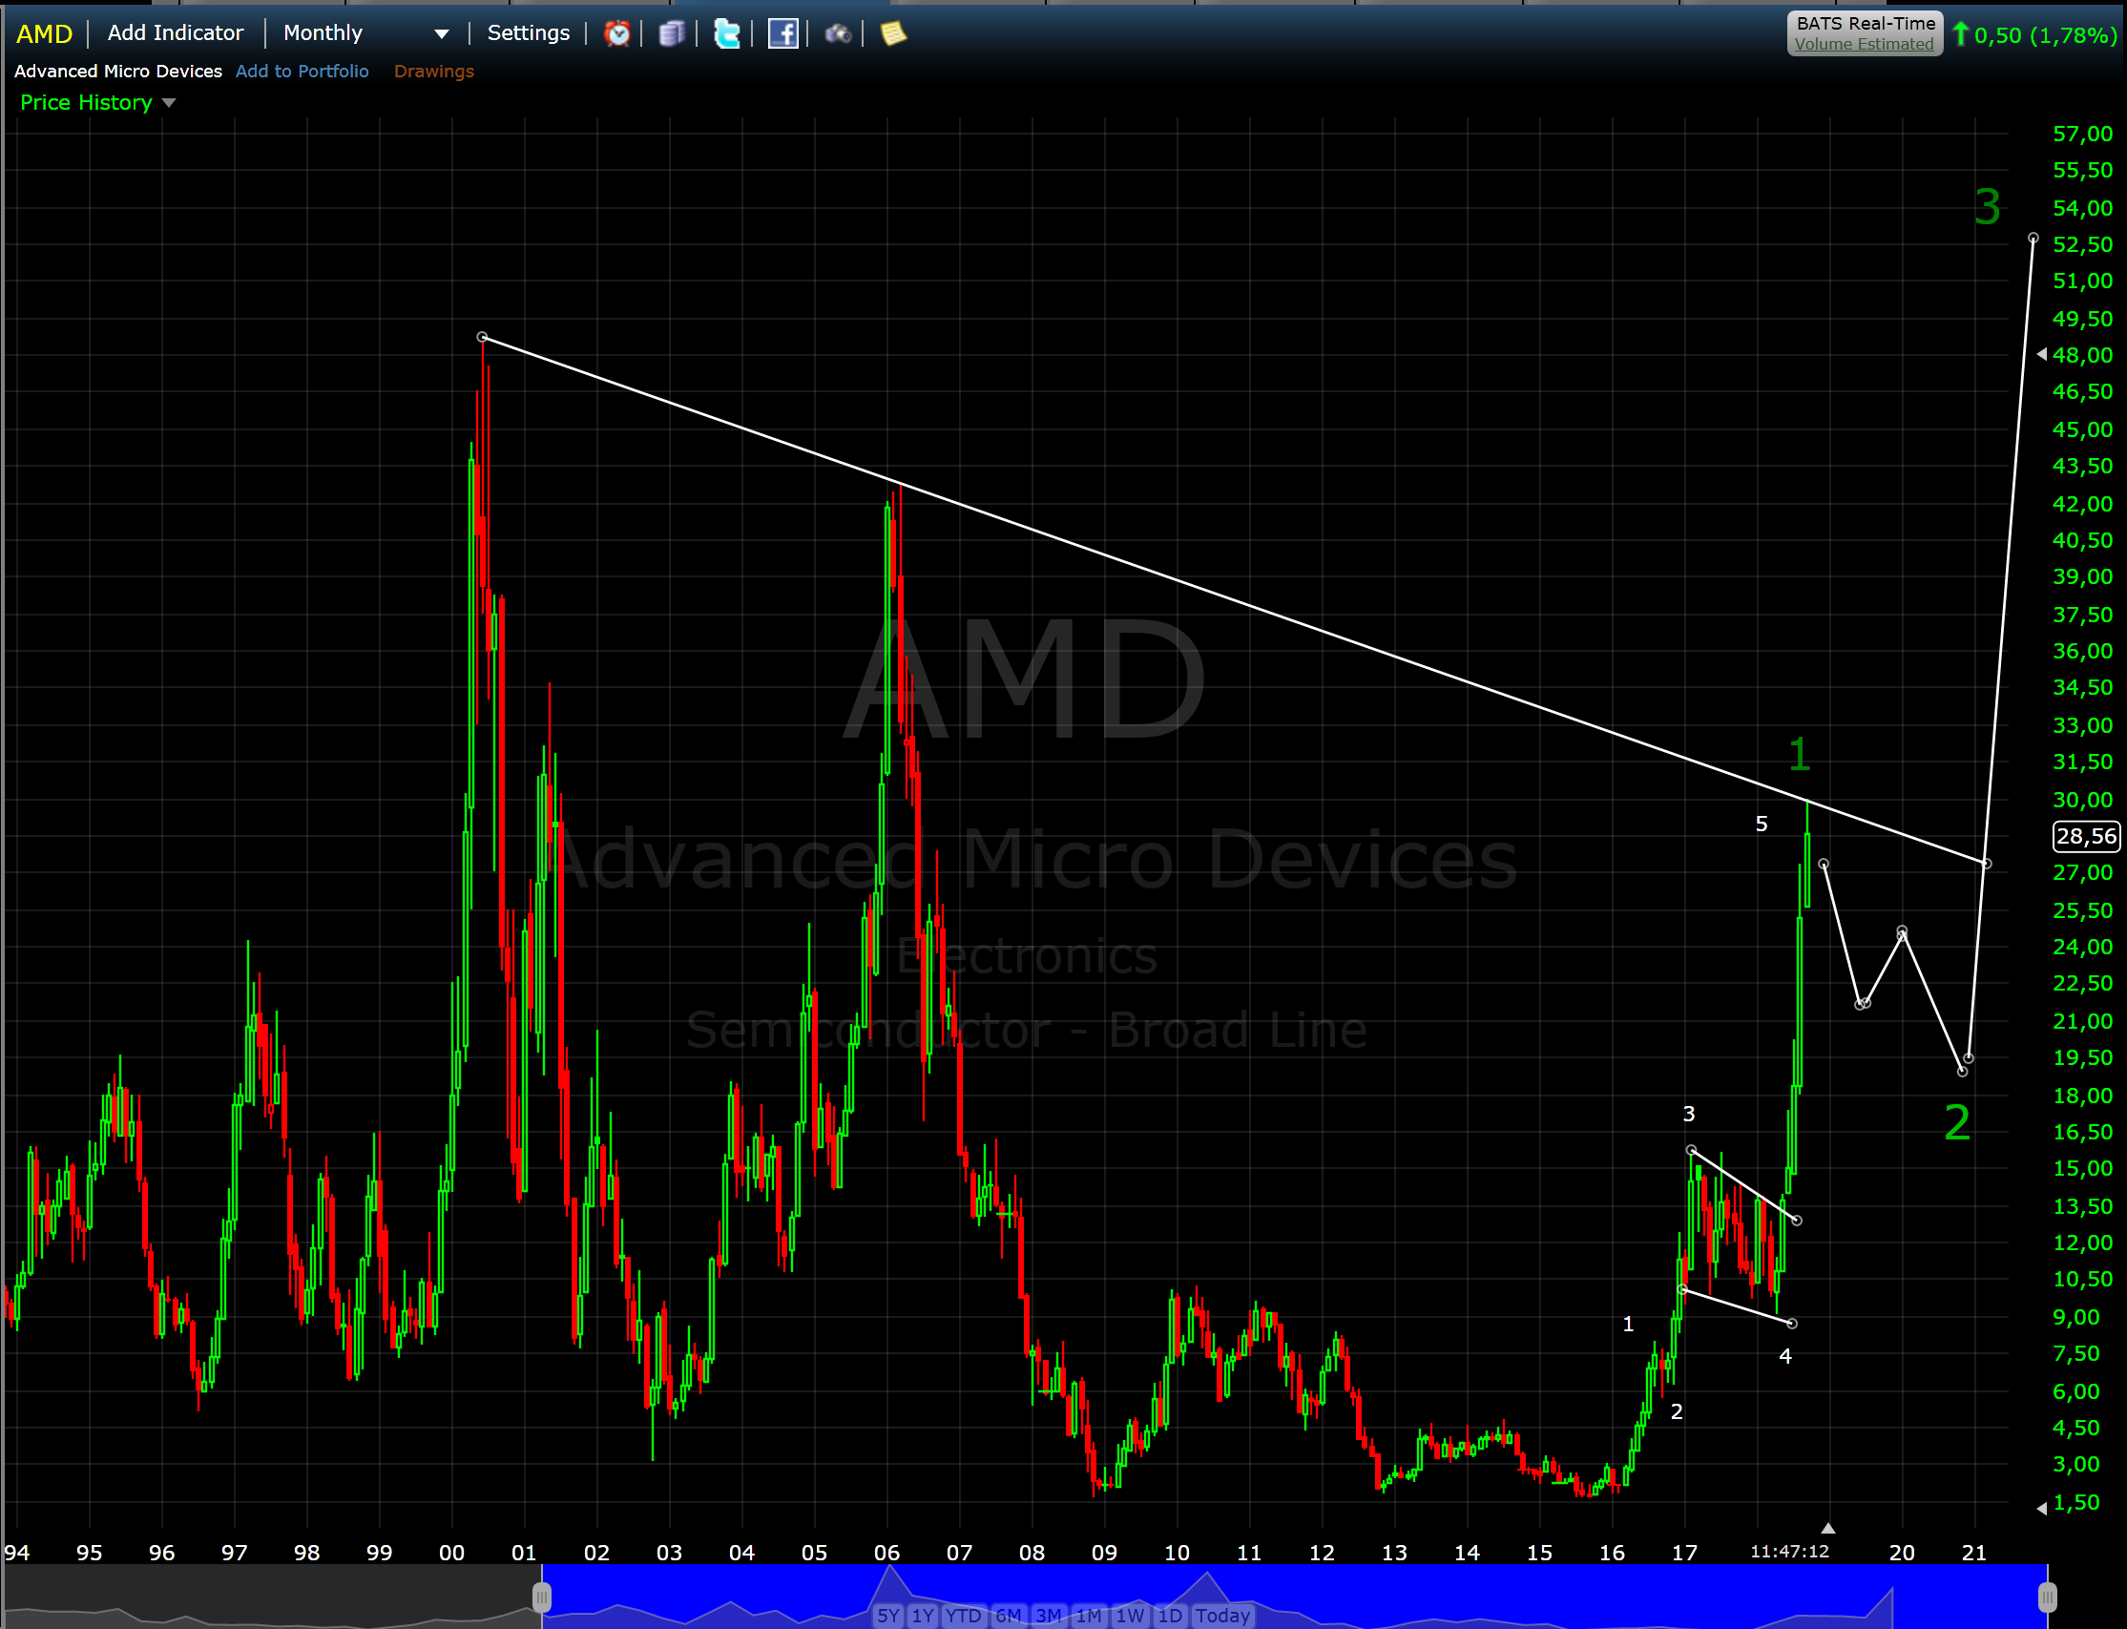Click the white wave 5 label
Viewport: 2127px width, 1629px height.
click(1762, 825)
